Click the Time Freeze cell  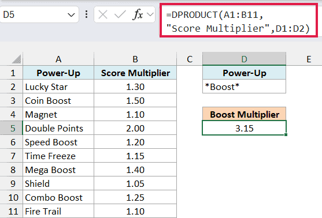tap(58, 156)
